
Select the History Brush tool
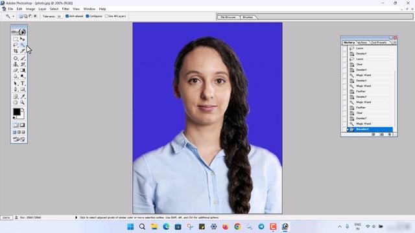tap(23, 64)
